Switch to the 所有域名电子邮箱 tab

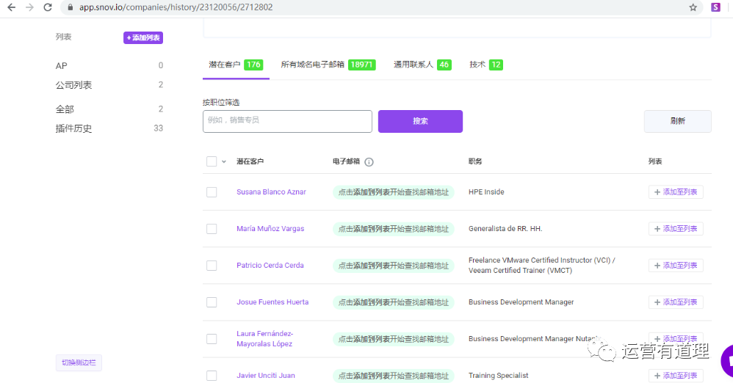[328, 65]
